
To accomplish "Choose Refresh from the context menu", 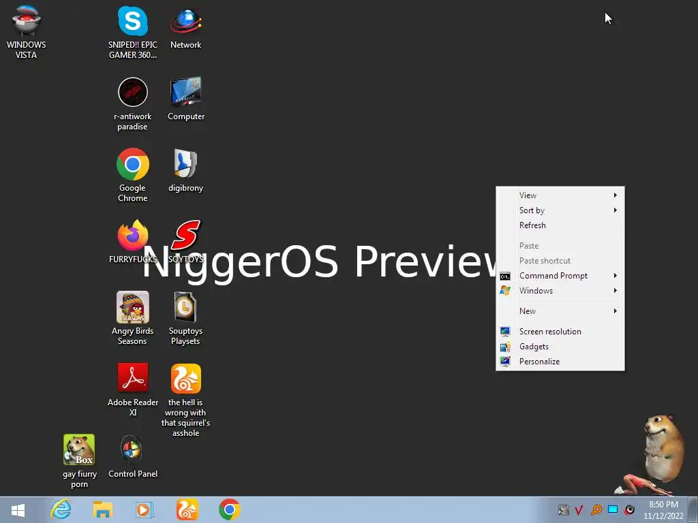I will [x=560, y=225].
